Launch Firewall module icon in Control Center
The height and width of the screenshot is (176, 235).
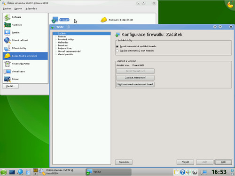tap(55, 20)
